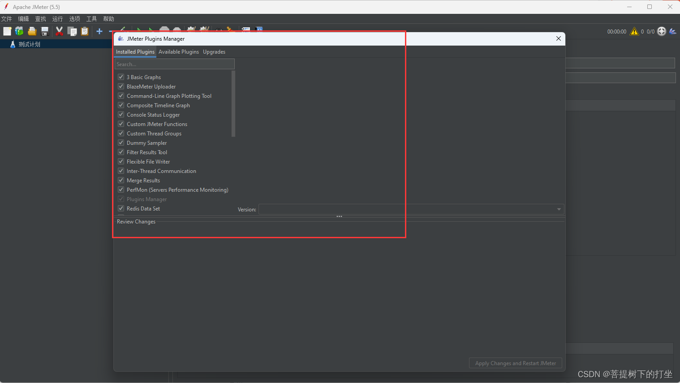Open a new test plan from templates icon
Screen dimensions: 680x383
(19, 31)
